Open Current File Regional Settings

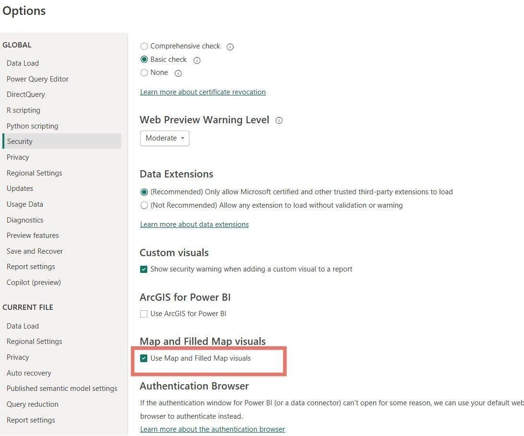pyautogui.click(x=35, y=342)
